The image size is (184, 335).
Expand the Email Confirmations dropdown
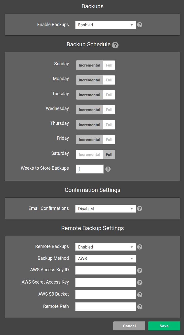tap(105, 209)
